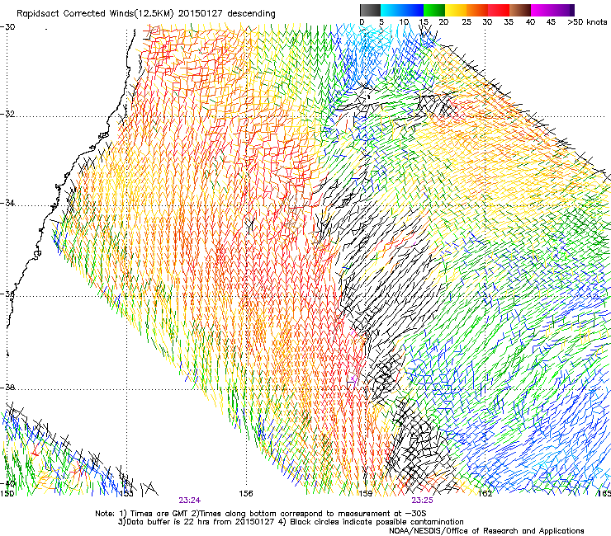Image resolution: width=611 pixels, height=536 pixels.
Task: Click the green 15-20 knots legend swatch
Action: (x=434, y=10)
